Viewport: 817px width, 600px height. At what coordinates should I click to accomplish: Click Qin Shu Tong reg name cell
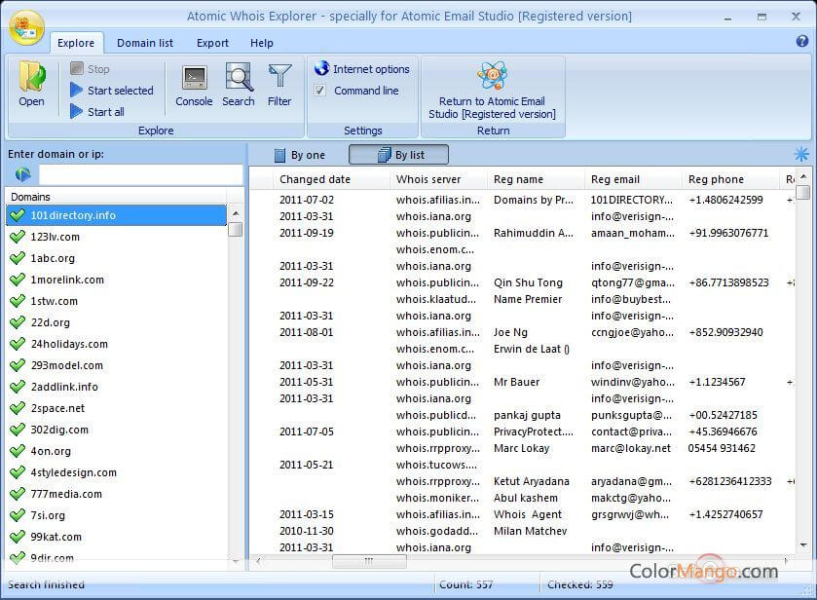tap(528, 282)
